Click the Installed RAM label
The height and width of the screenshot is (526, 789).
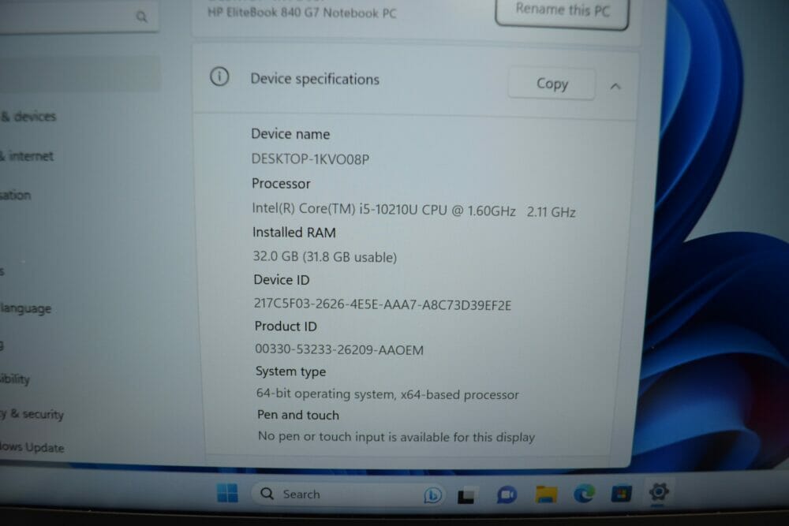coord(294,233)
